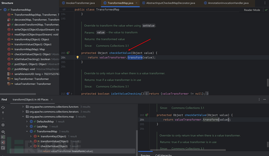Open the editor tabs more-options menu
This screenshot has width=269, height=156.
click(266, 3)
